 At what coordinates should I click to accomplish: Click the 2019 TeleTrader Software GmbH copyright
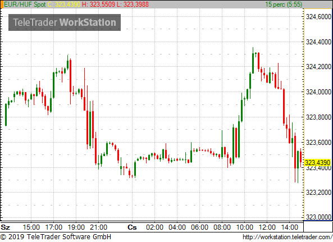tap(56, 237)
